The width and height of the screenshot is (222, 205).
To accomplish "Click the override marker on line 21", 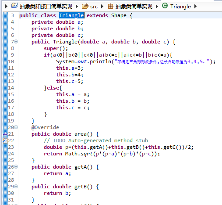I will (5, 133).
